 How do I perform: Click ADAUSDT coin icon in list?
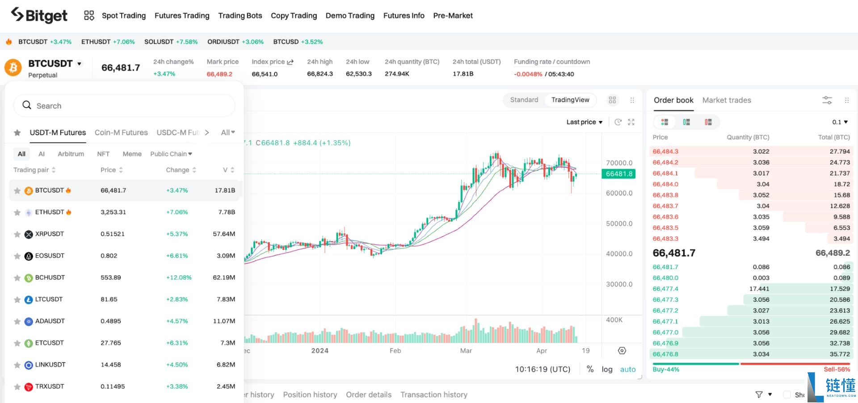[29, 321]
